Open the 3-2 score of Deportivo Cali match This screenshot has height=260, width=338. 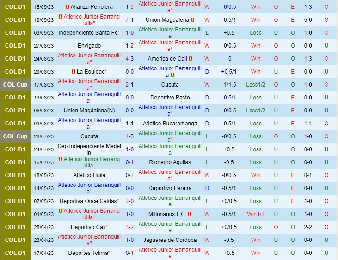(x=129, y=227)
